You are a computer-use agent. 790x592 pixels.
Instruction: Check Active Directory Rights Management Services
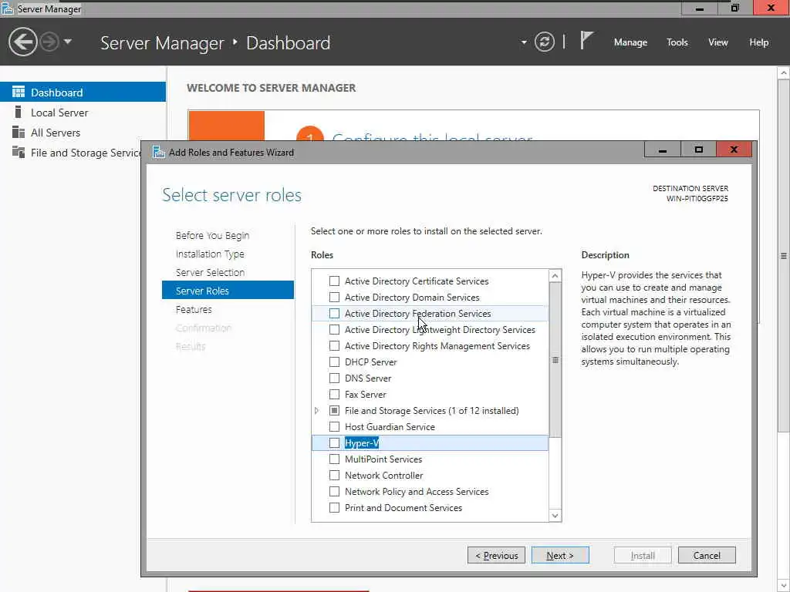pyautogui.click(x=334, y=346)
